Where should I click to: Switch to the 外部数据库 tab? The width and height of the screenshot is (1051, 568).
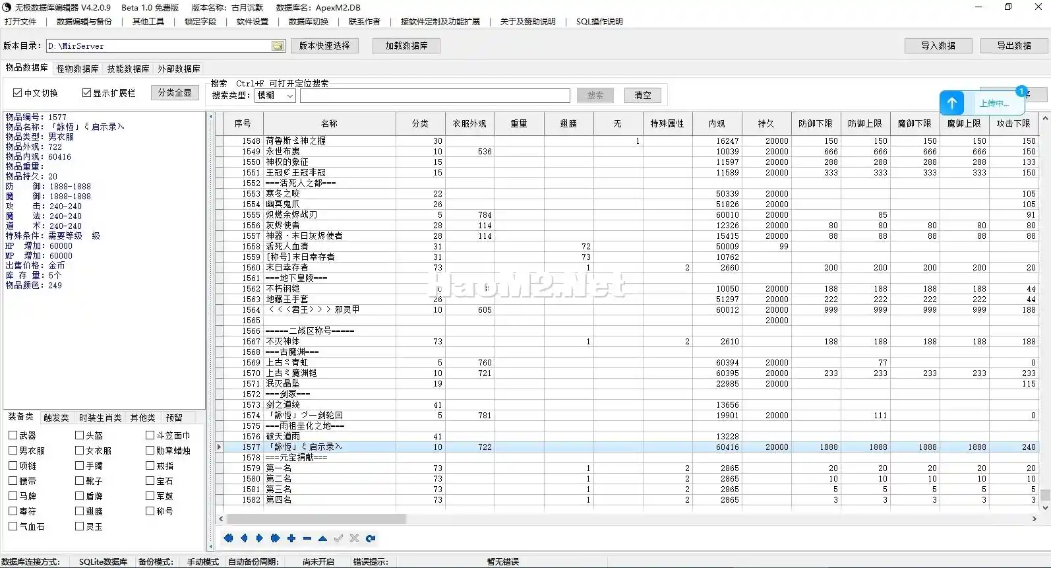179,69
